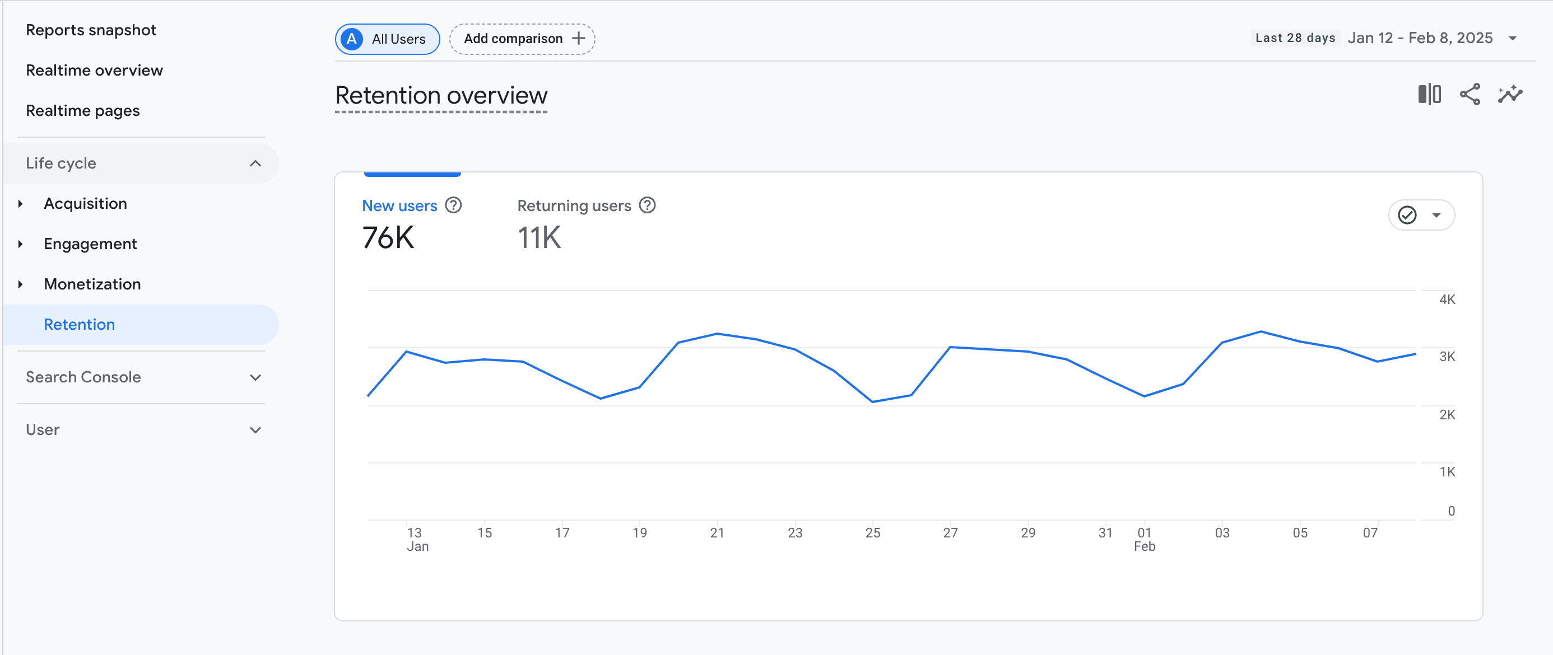This screenshot has width=1553, height=655.
Task: Expand the Monetization tree item
Action: [x=21, y=284]
